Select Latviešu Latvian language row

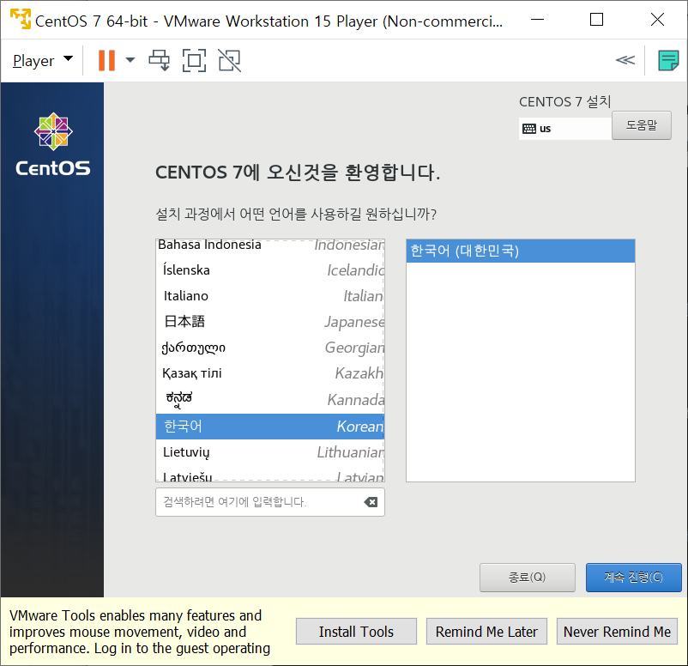click(x=270, y=475)
